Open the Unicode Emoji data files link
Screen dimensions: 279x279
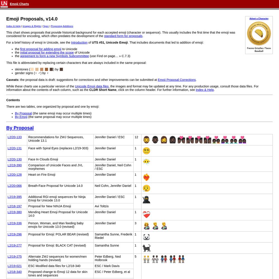click(x=92, y=86)
